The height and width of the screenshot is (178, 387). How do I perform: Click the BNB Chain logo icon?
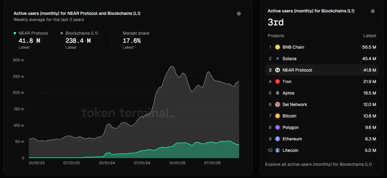(x=277, y=47)
